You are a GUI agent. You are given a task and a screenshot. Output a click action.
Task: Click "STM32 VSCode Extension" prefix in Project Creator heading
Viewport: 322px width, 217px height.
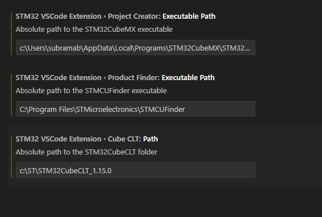point(59,16)
